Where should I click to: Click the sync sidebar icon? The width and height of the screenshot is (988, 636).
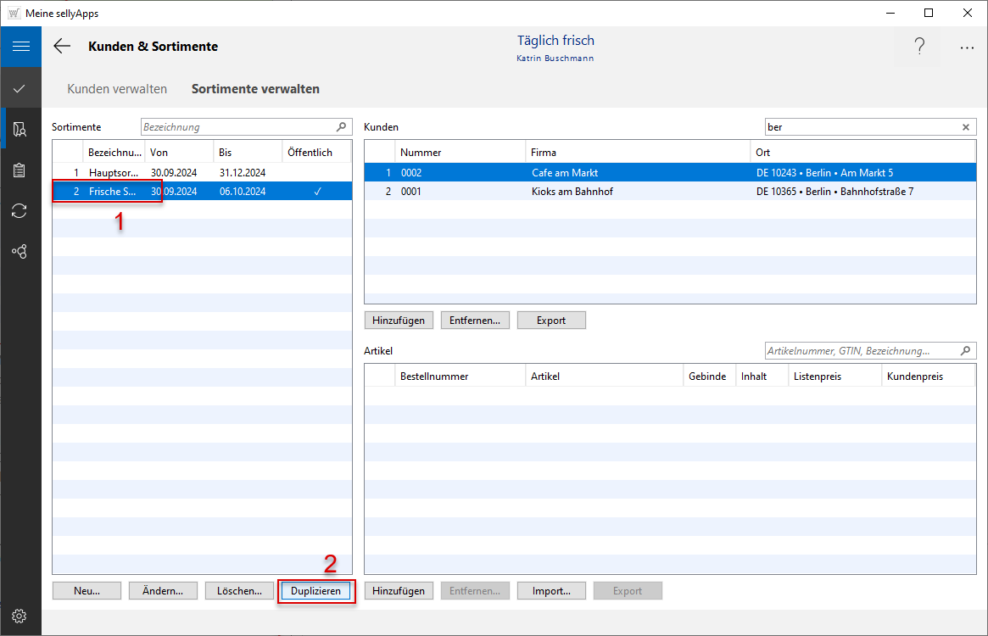(x=20, y=210)
